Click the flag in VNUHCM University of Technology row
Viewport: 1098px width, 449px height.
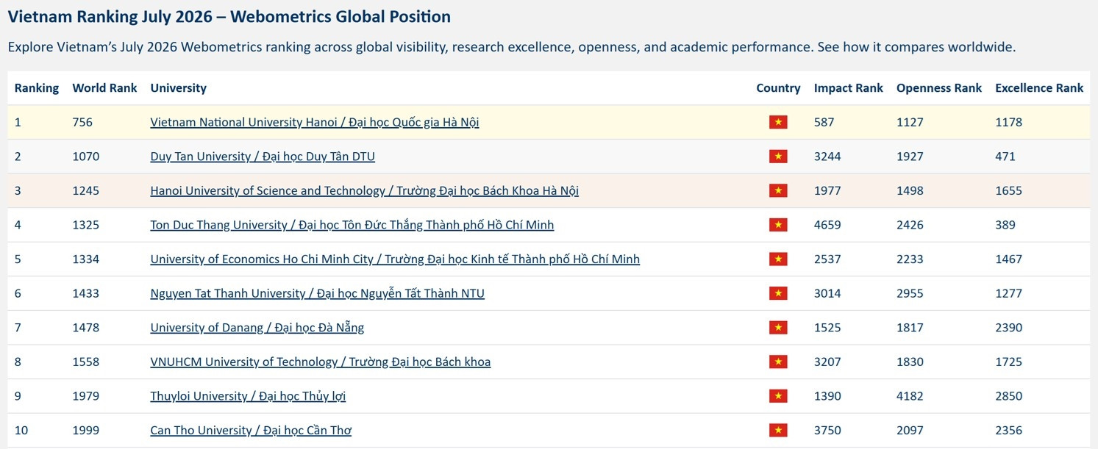tap(778, 362)
